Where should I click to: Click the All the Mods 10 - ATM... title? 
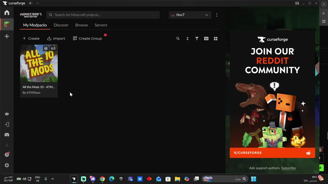coord(39,87)
